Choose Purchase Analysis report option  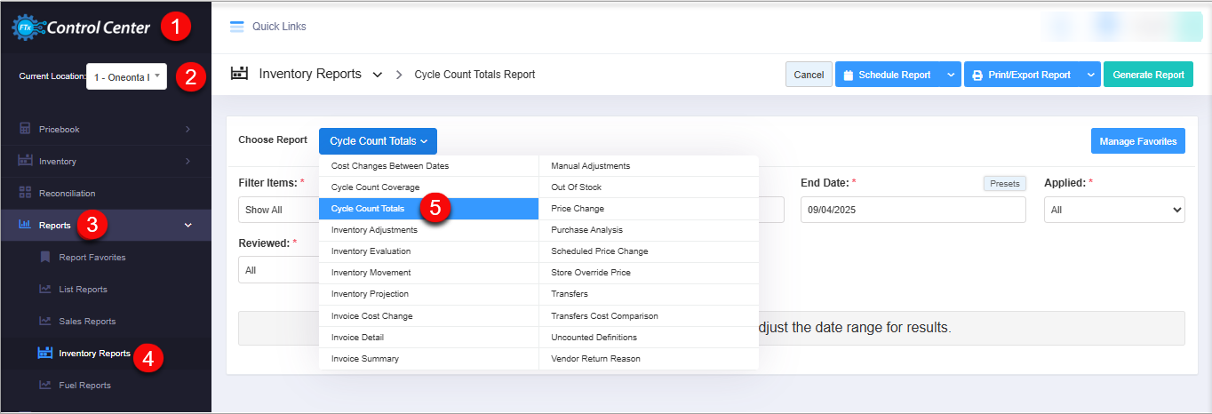(x=587, y=230)
